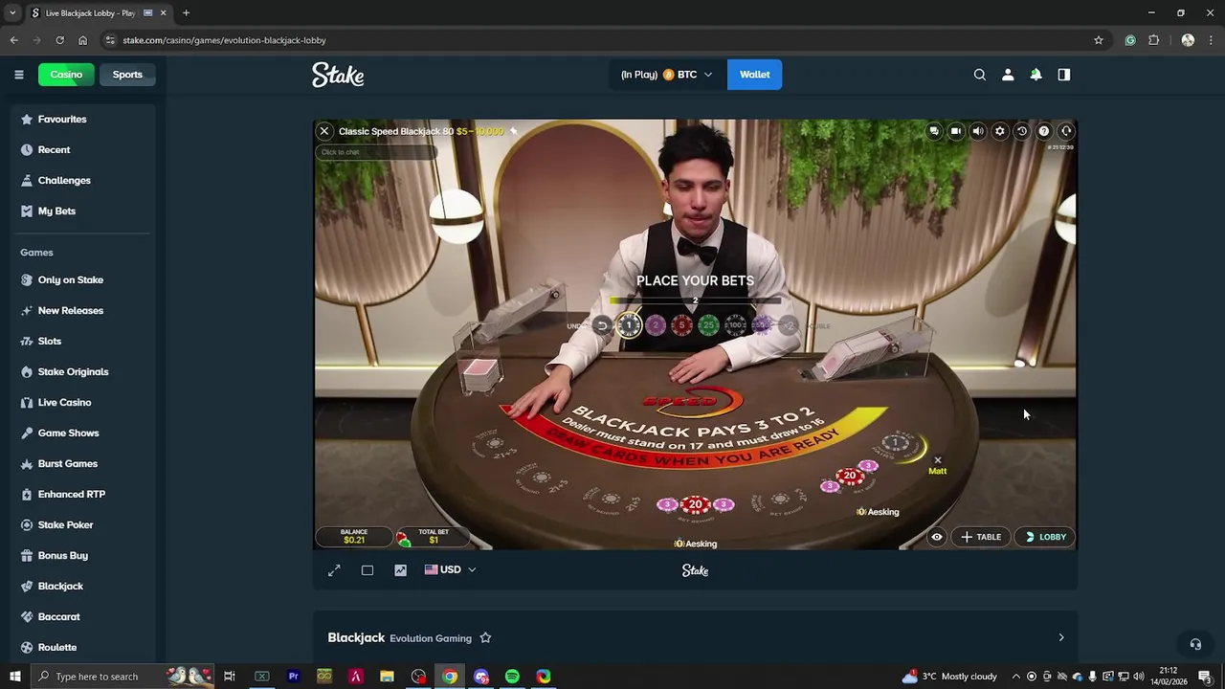This screenshot has width=1225, height=689.
Task: Open My Bets in the sidebar
Action: (x=84, y=211)
